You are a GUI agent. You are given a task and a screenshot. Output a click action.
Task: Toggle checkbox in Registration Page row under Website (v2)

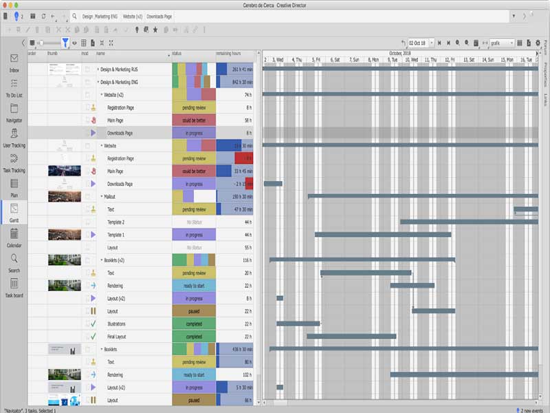[x=88, y=107]
